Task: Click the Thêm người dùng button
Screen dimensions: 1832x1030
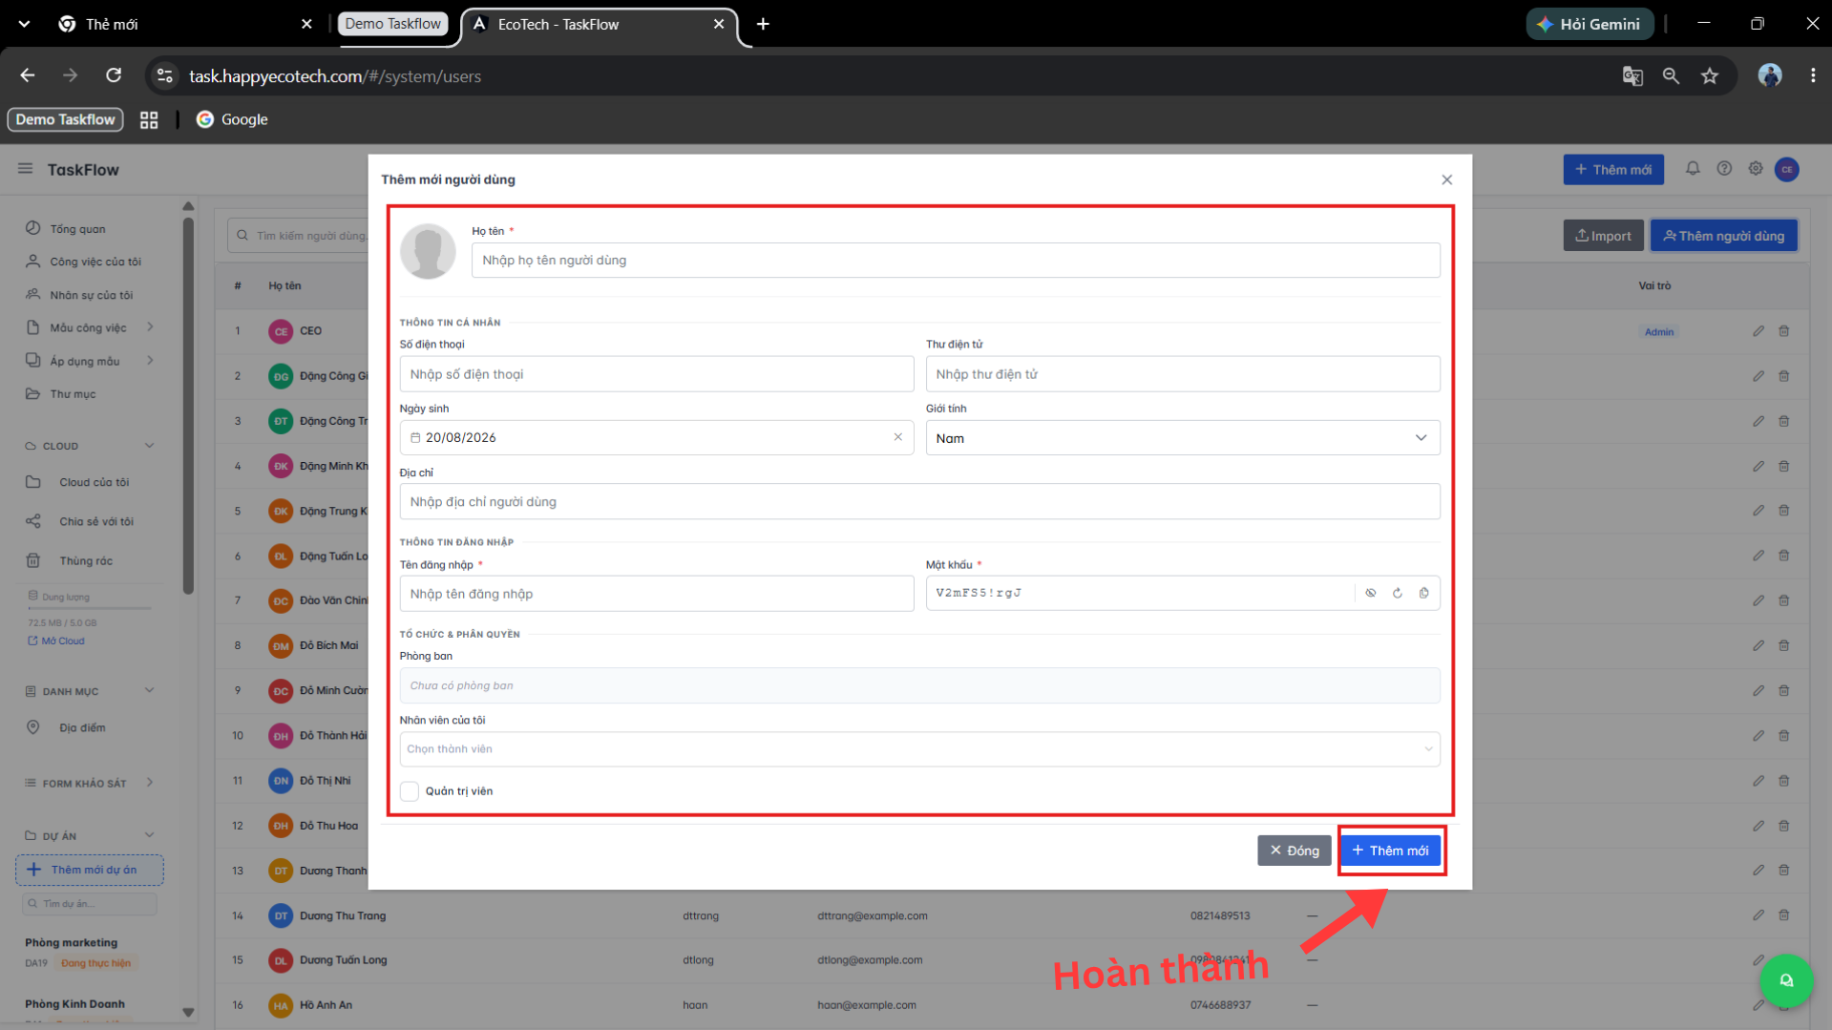Action: 1723,236
